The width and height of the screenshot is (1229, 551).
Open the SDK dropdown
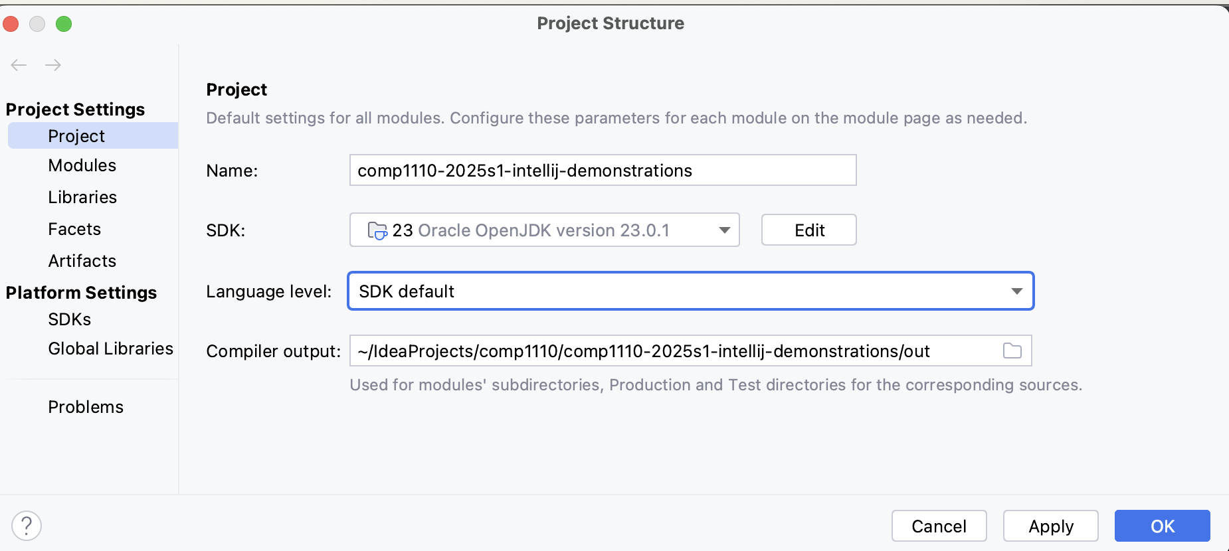tap(724, 230)
